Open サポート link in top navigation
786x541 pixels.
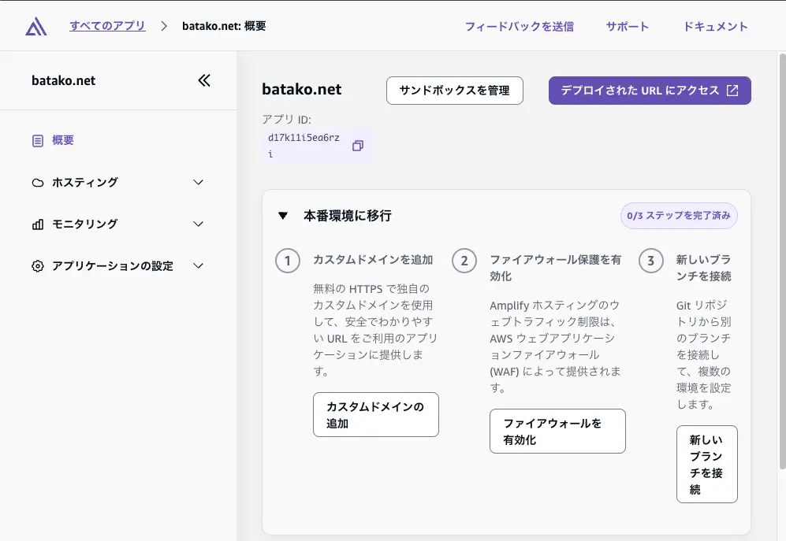click(x=627, y=26)
